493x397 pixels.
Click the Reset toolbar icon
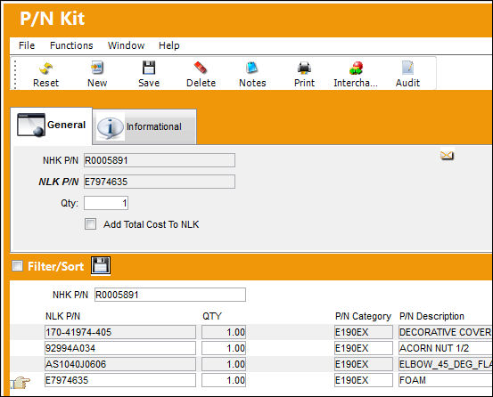coord(45,69)
